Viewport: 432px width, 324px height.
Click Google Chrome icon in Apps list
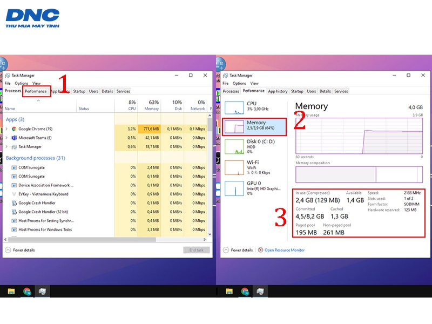14,129
